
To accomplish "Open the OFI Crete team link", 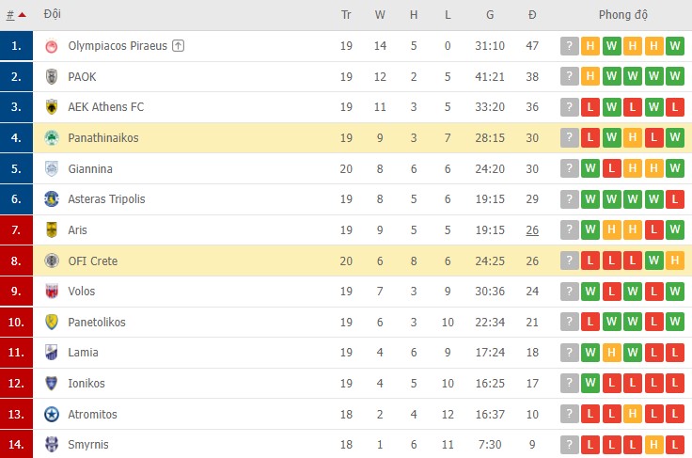I will [92, 261].
